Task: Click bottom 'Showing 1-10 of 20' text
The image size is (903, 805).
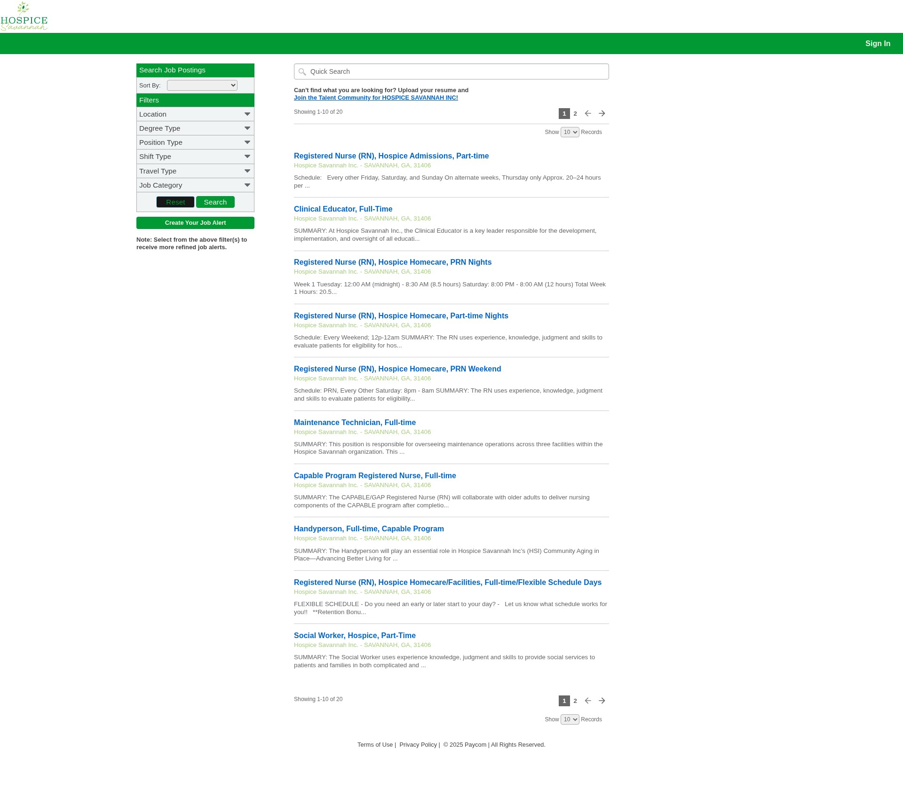Action: 318,699
